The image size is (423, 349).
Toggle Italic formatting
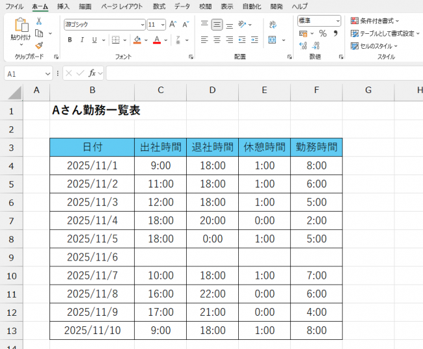point(82,40)
